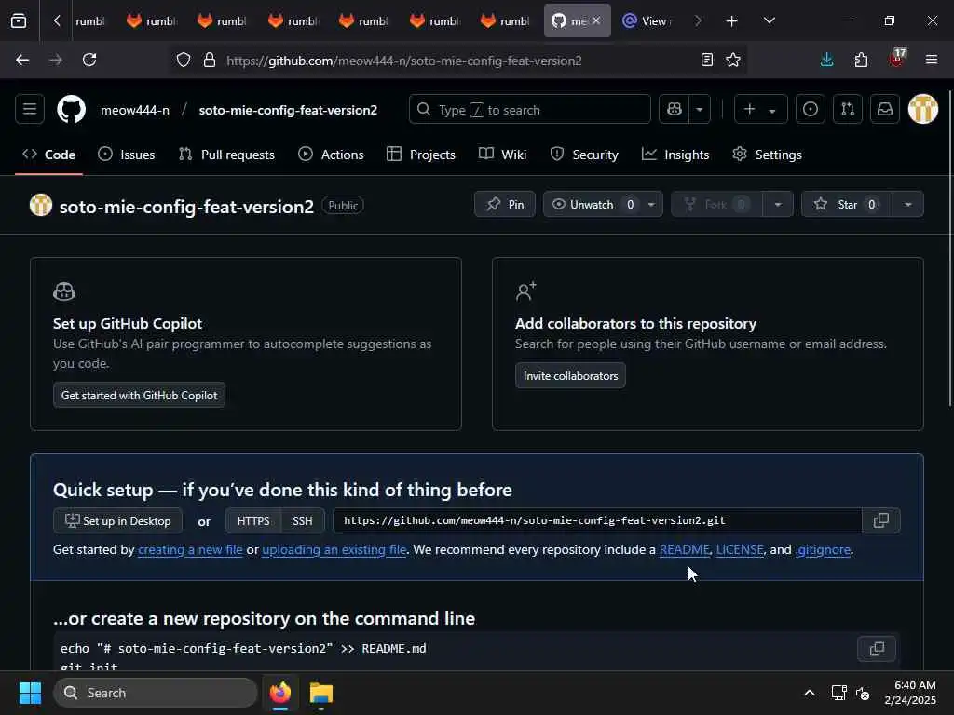This screenshot has height=715, width=954.
Task: Open tracking protection shield icon
Action: [x=184, y=60]
